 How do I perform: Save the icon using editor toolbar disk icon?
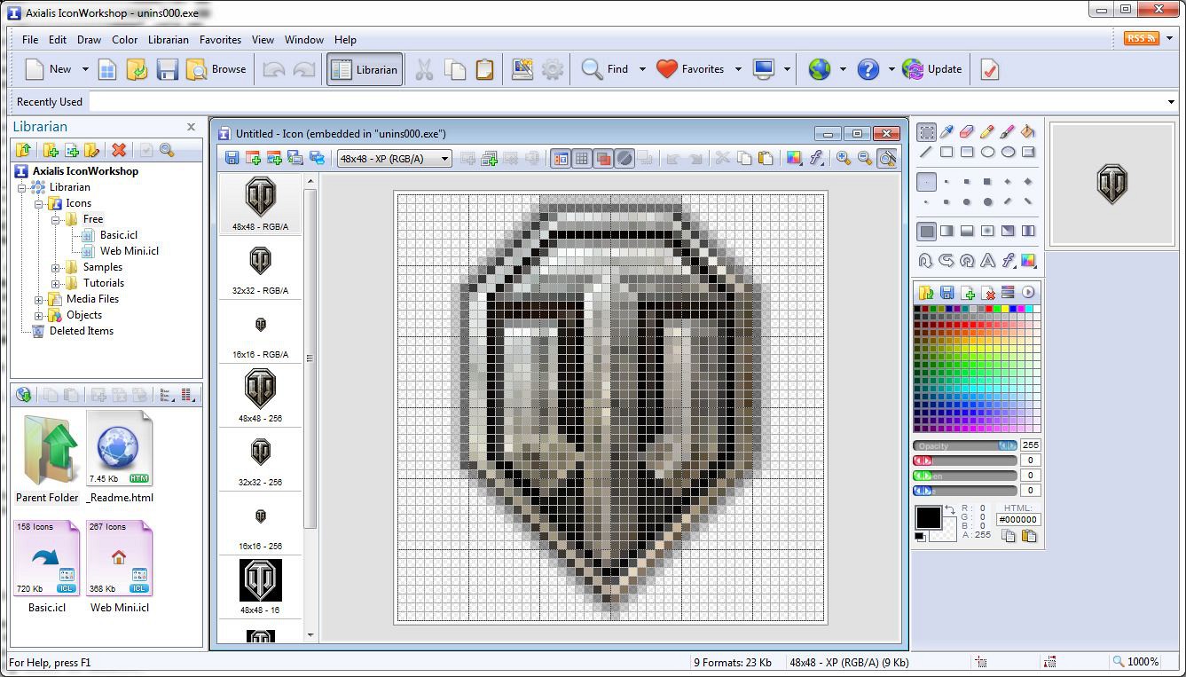pyautogui.click(x=232, y=158)
